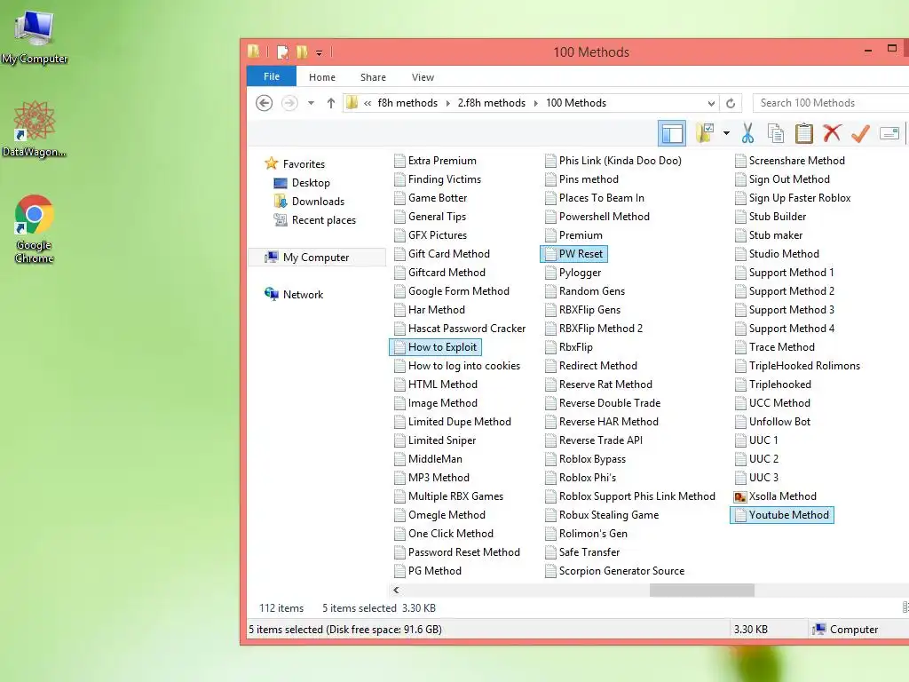Select the Xsolla Method file icon
Image resolution: width=909 pixels, height=682 pixels.
point(739,496)
